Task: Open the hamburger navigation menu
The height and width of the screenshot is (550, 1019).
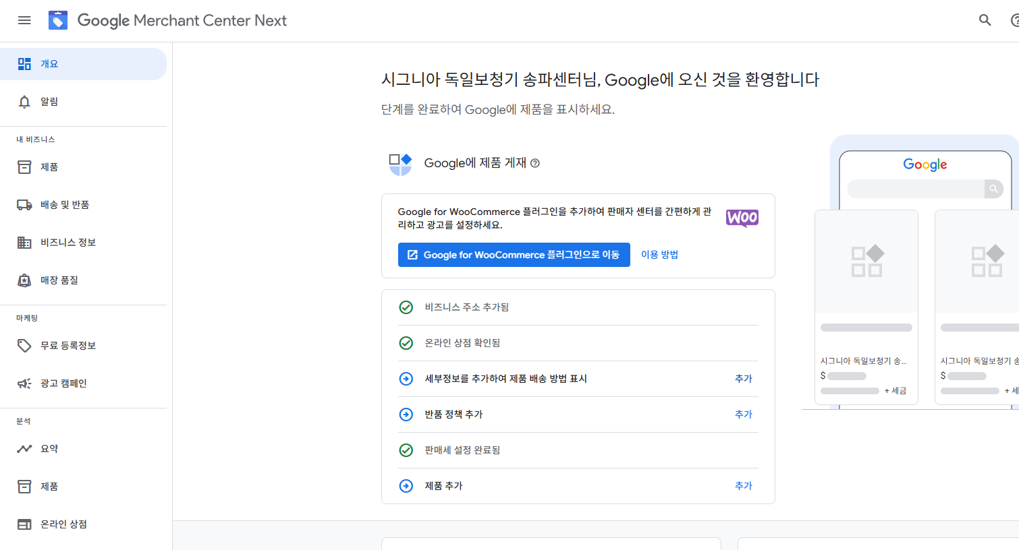Action: click(24, 20)
